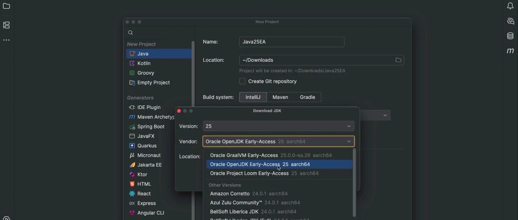Screen dimensions: 518x220
Task: Select the Spring Boot generator
Action: point(151,127)
